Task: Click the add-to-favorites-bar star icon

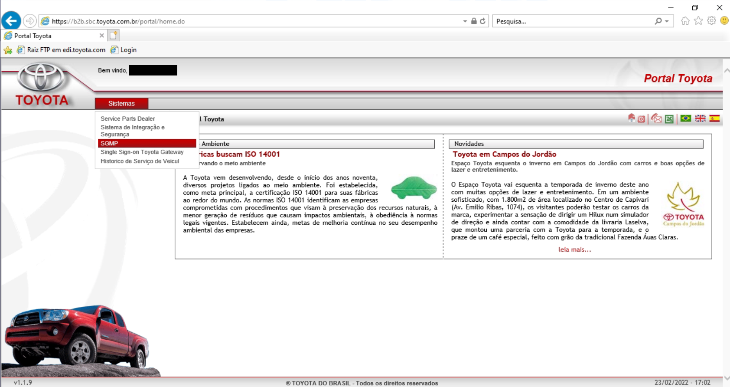Action: click(8, 50)
